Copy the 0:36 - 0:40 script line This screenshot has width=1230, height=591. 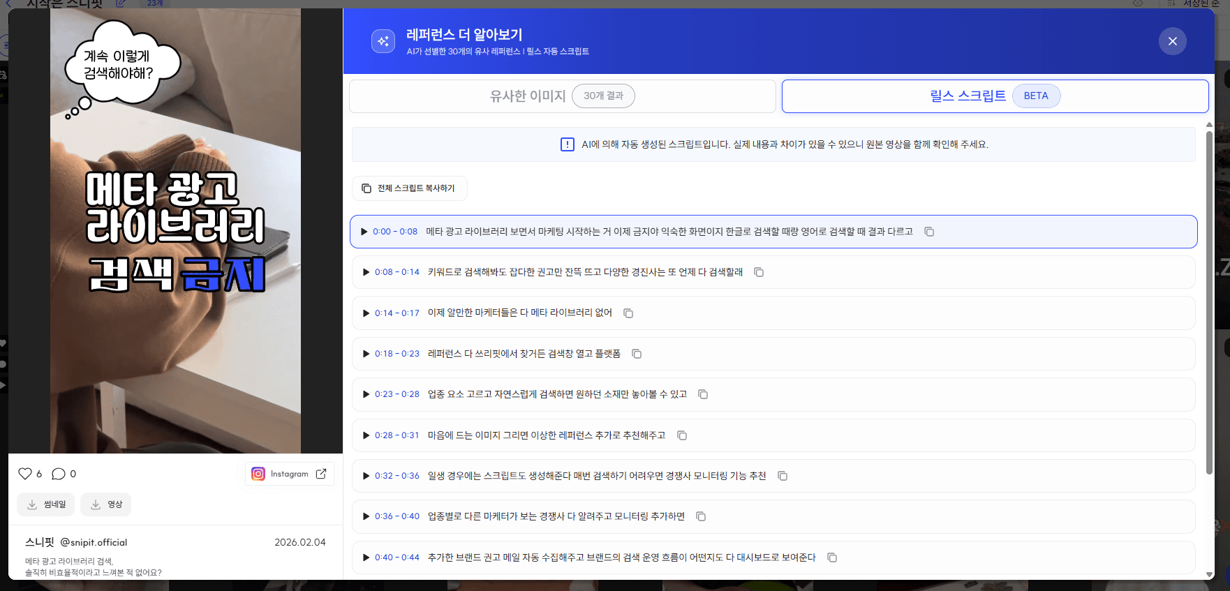pos(701,516)
